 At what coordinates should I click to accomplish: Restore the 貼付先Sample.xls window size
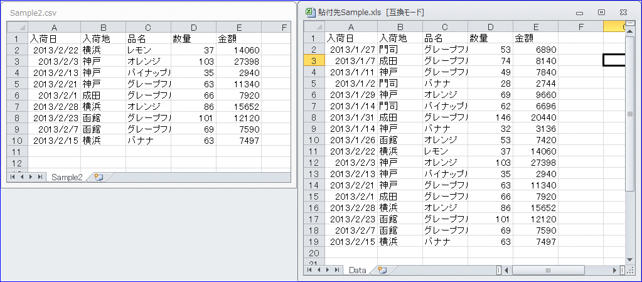pyautogui.click(x=601, y=13)
